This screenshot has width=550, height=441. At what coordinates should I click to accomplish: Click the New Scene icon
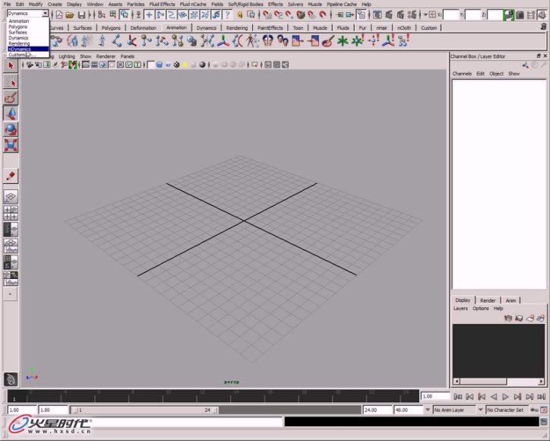(59, 14)
